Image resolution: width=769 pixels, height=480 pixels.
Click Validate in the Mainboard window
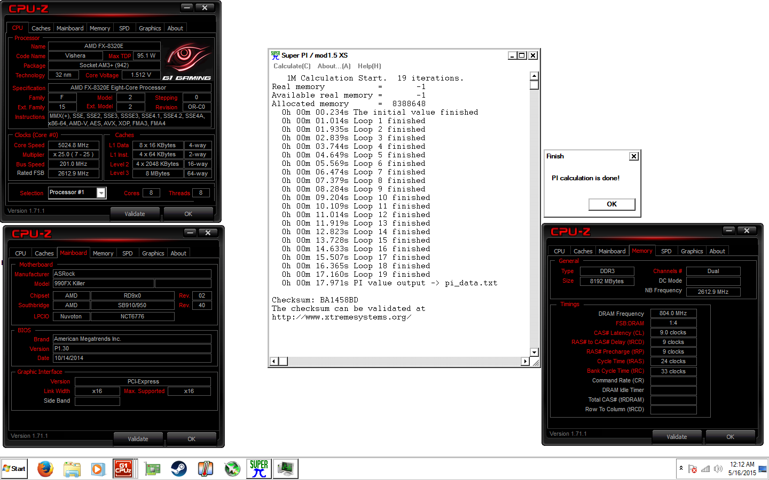(138, 439)
